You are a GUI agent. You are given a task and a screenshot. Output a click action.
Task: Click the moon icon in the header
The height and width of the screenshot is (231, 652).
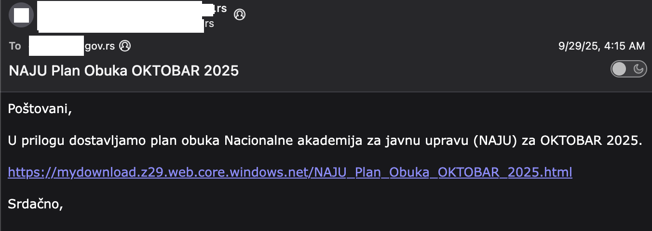point(638,69)
